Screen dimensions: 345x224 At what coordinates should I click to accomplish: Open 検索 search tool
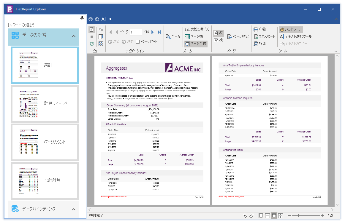click(x=260, y=44)
